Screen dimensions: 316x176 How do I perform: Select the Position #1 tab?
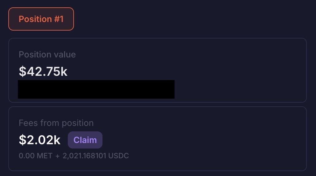41,19
